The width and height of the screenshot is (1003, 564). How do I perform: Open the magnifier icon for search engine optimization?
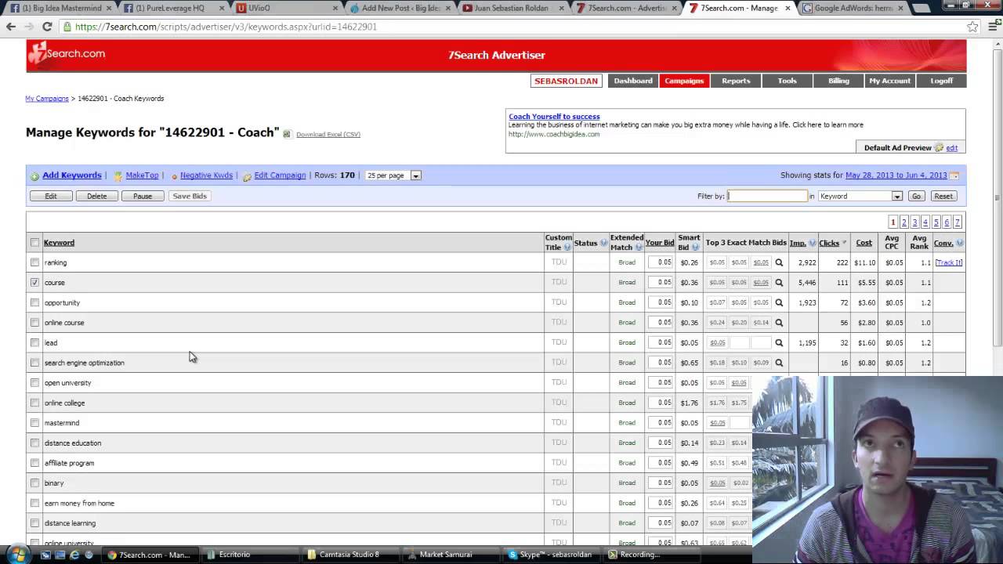click(x=779, y=363)
